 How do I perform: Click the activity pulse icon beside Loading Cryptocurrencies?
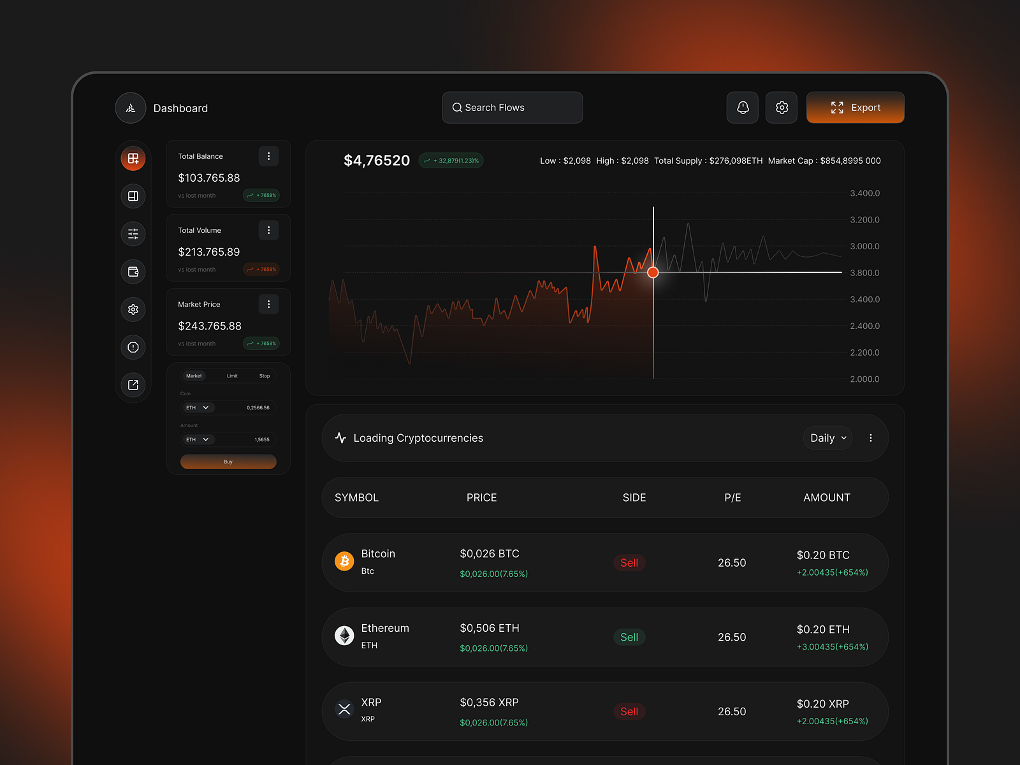341,438
